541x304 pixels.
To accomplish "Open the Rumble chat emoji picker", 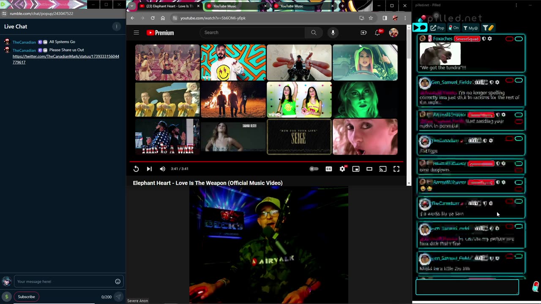I will coord(118,282).
